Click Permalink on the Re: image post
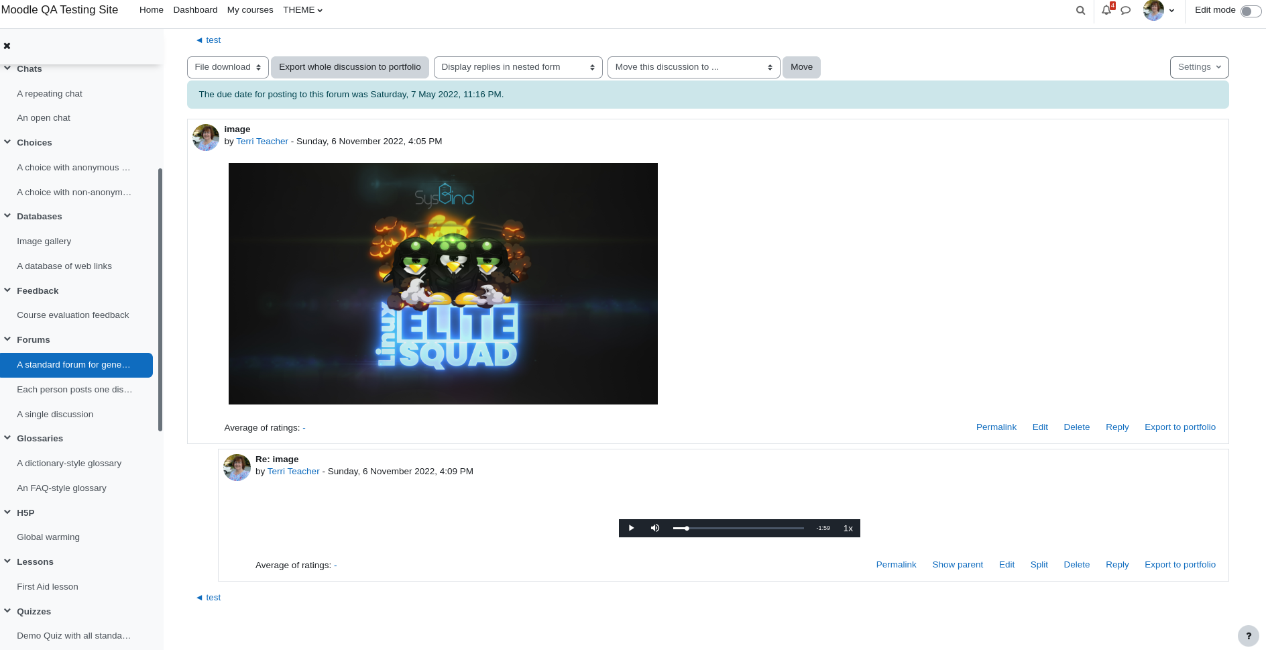 [896, 565]
